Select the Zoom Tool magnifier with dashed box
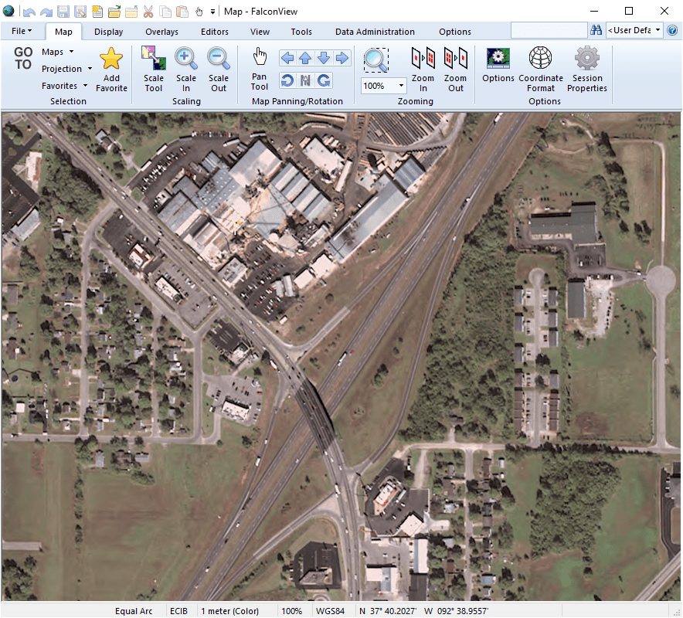The width and height of the screenshot is (683, 618). click(x=376, y=60)
